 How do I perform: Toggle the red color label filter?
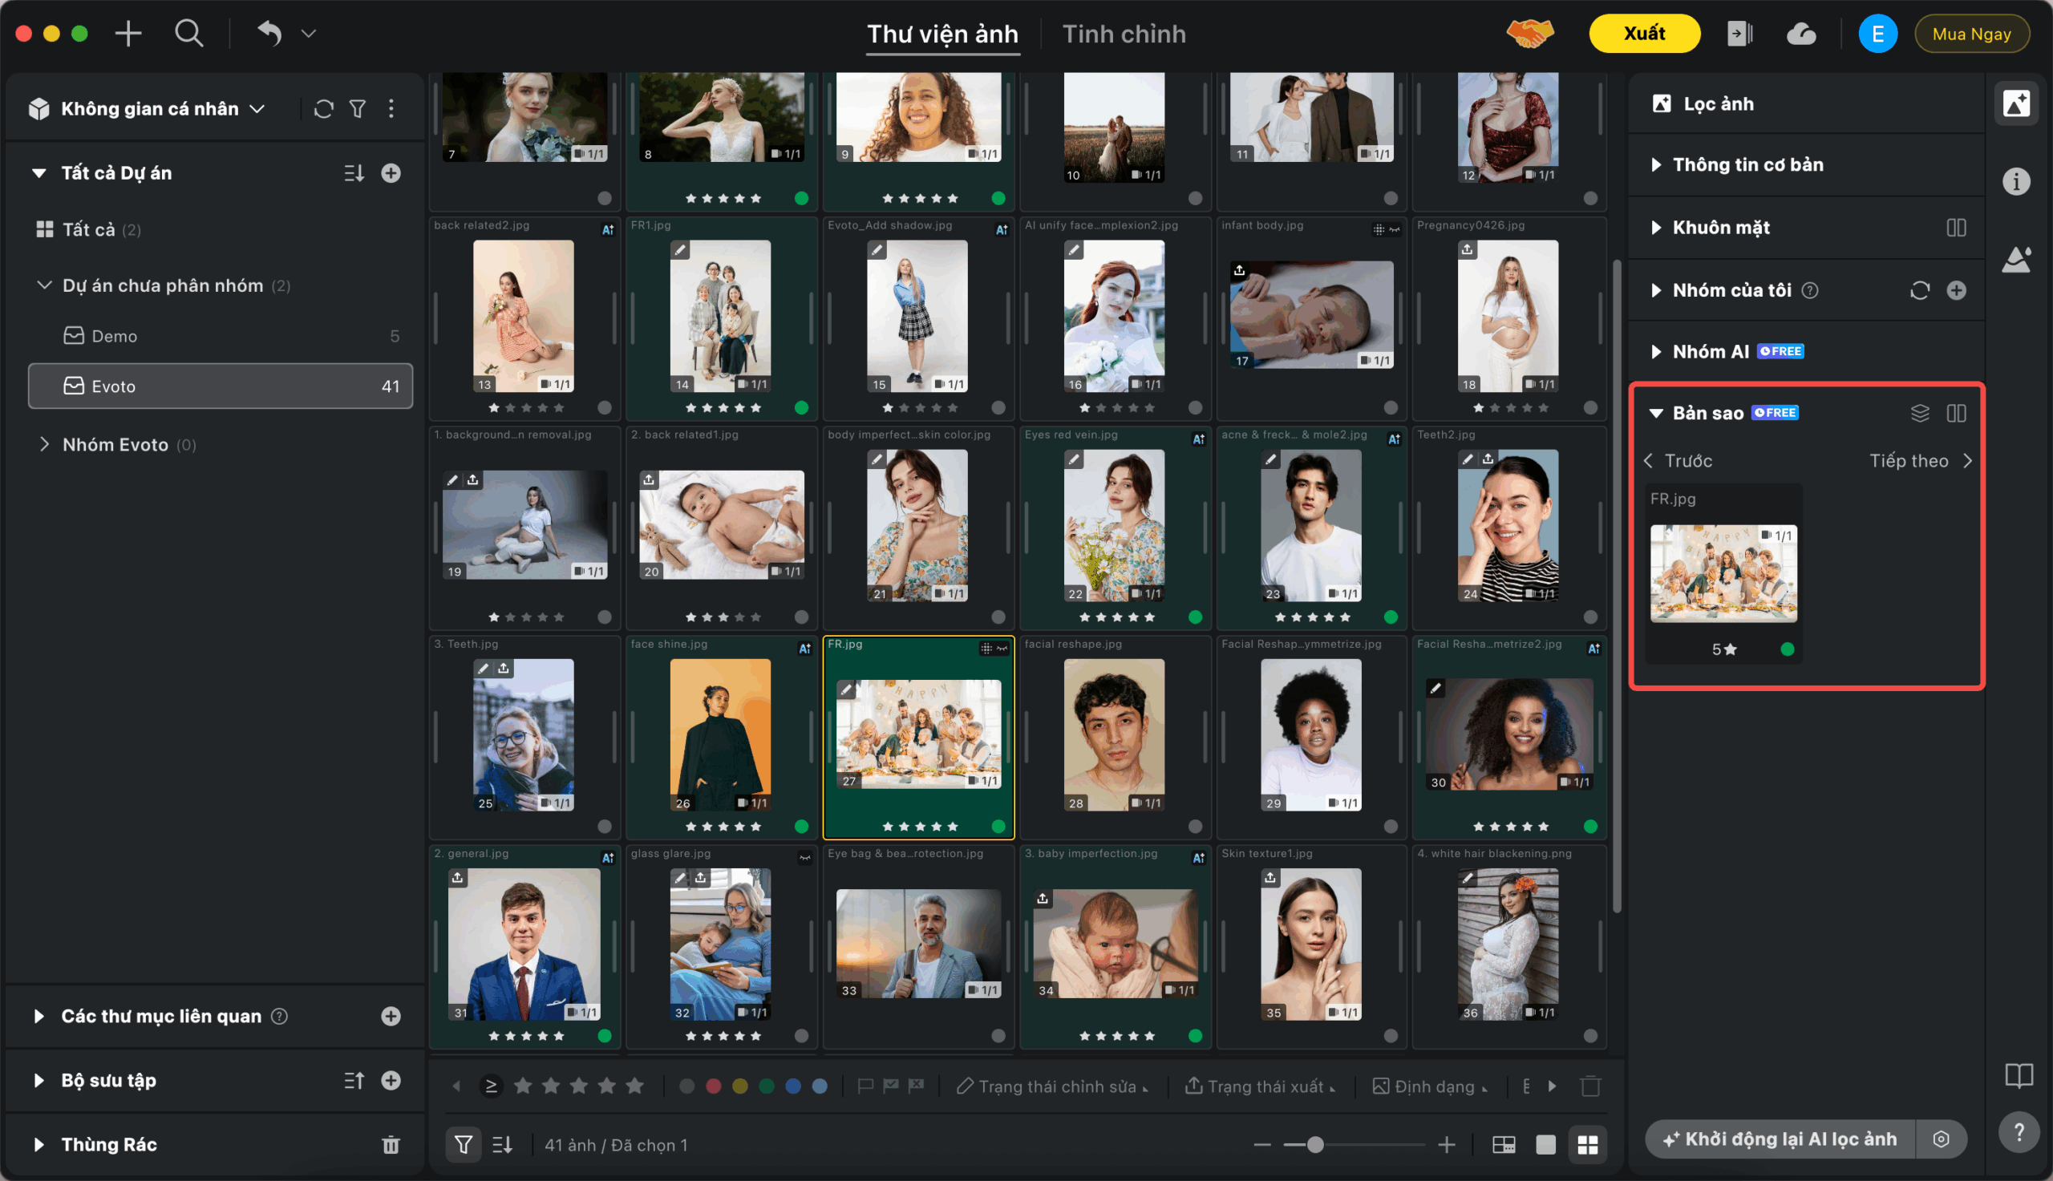pyautogui.click(x=713, y=1086)
